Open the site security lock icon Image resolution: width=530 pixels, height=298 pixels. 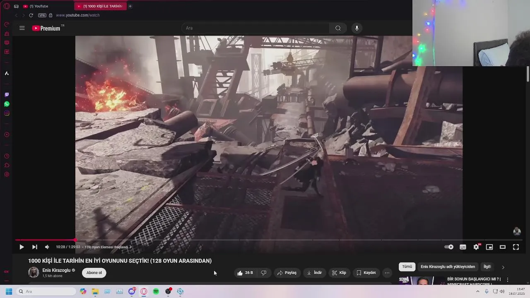(x=51, y=15)
